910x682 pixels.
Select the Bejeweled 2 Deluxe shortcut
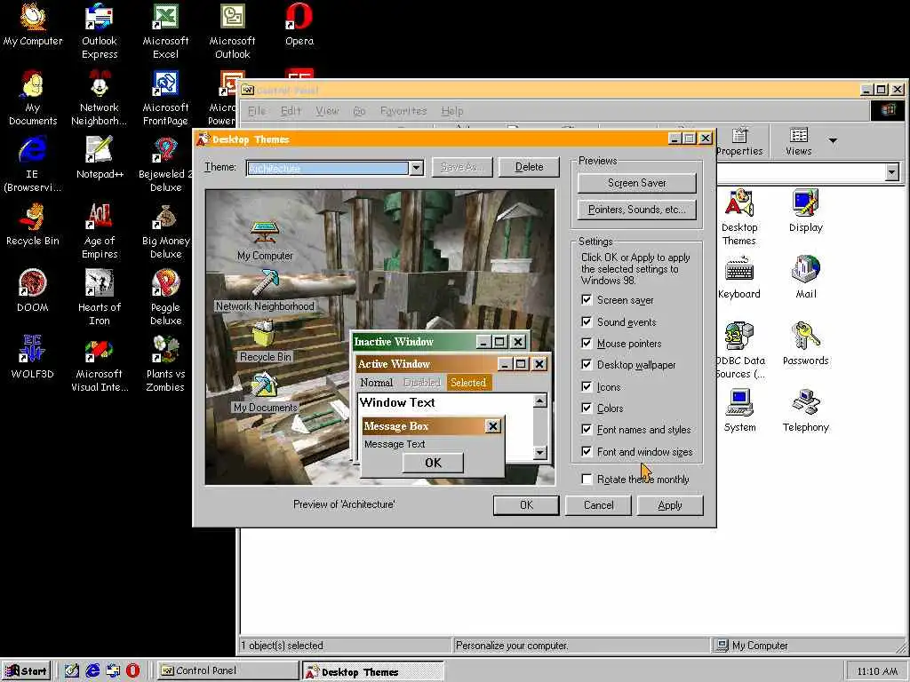(x=165, y=164)
